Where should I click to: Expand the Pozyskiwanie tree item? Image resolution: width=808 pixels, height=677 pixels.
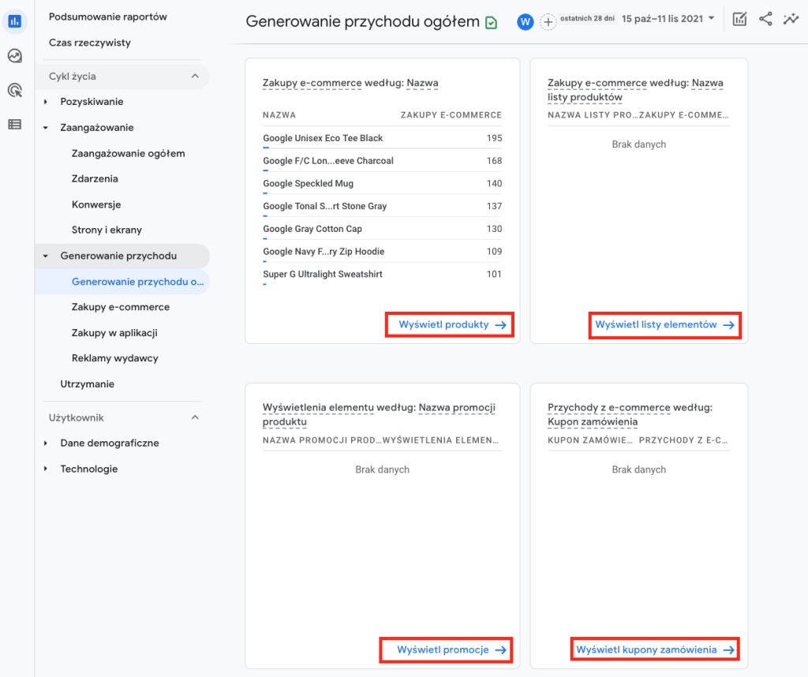(x=46, y=102)
